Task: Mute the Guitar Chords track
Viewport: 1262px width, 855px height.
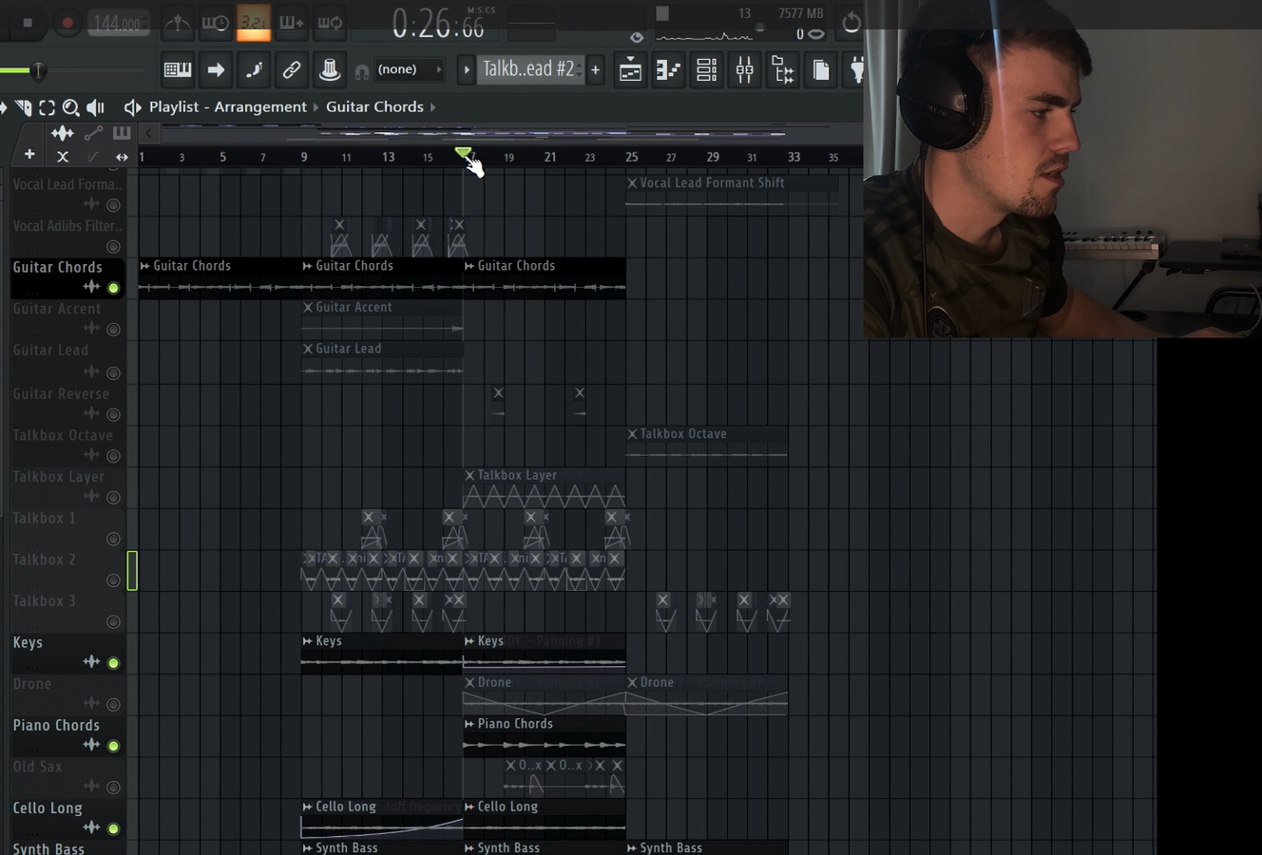Action: (113, 288)
